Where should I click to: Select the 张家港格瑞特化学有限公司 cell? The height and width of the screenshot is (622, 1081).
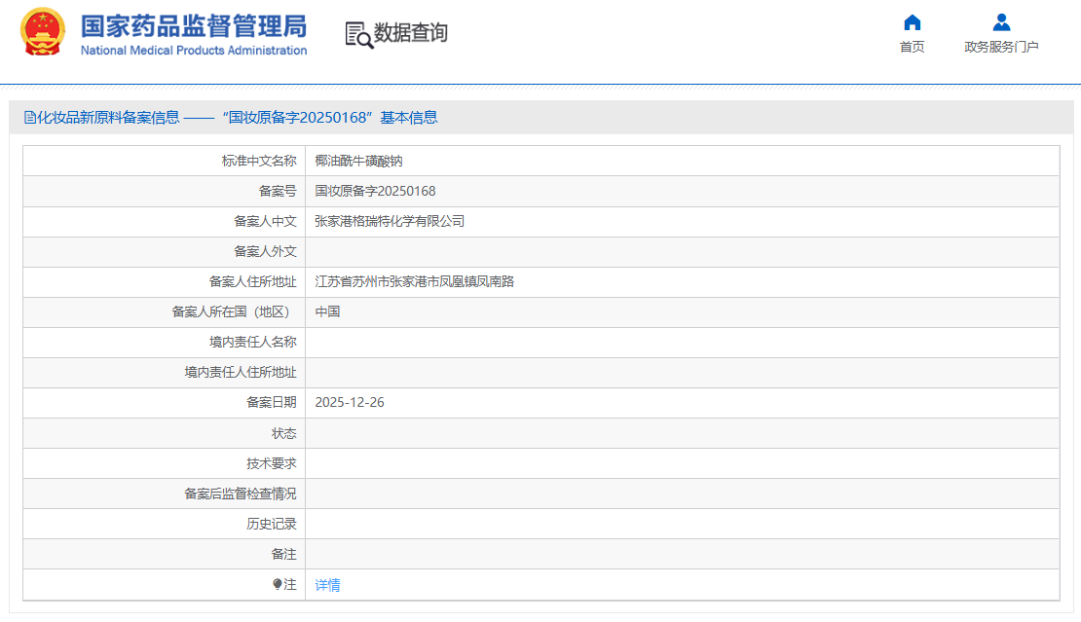[x=388, y=221]
